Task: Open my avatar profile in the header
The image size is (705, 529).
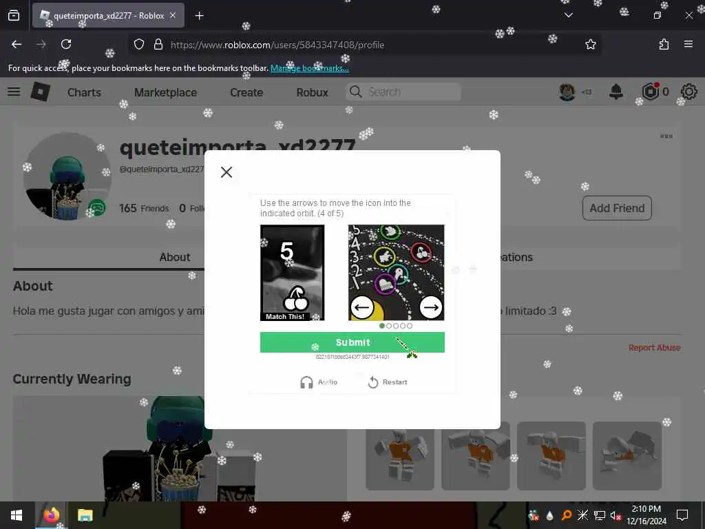Action: [567, 92]
